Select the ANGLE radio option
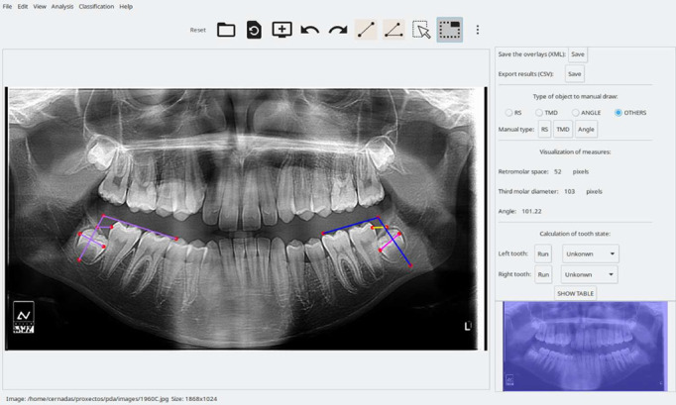Viewport: 676px width, 405px height. [x=576, y=113]
